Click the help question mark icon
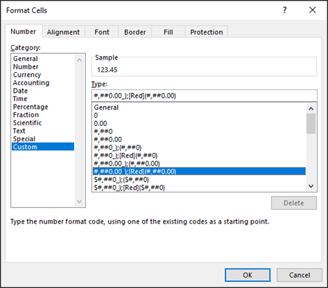 coord(285,10)
